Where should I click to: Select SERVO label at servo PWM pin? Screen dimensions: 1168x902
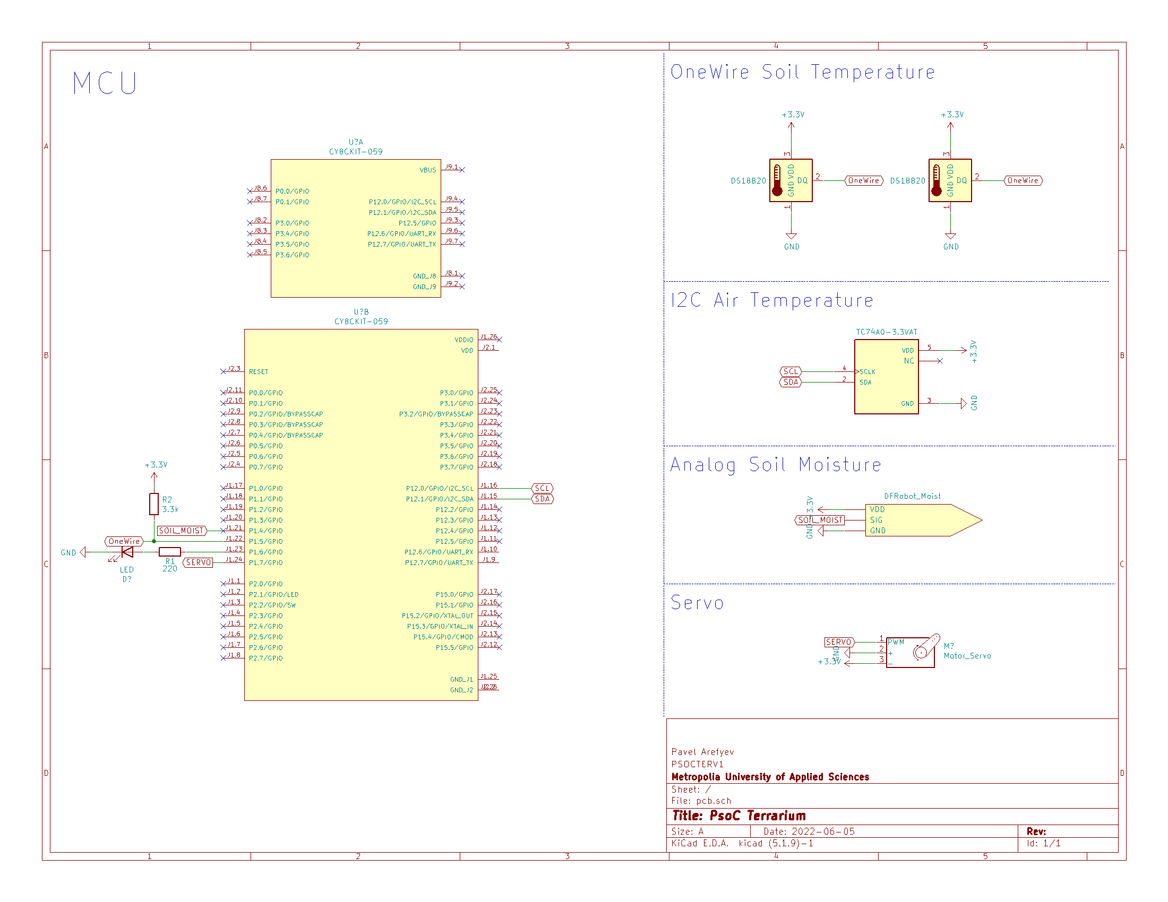coord(840,642)
